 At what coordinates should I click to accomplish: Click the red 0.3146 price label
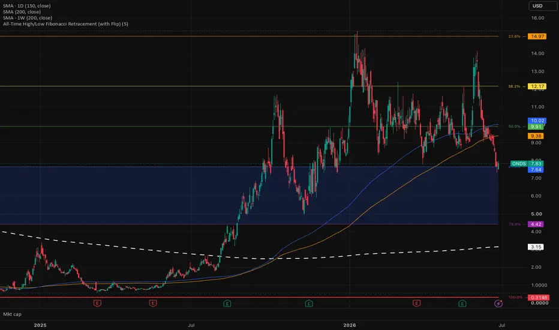(x=539, y=298)
